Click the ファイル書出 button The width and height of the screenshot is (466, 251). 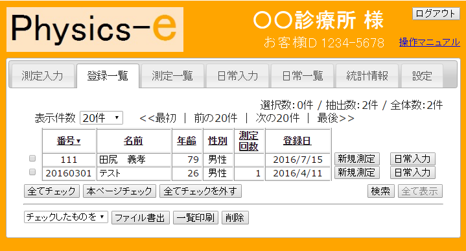click(140, 218)
